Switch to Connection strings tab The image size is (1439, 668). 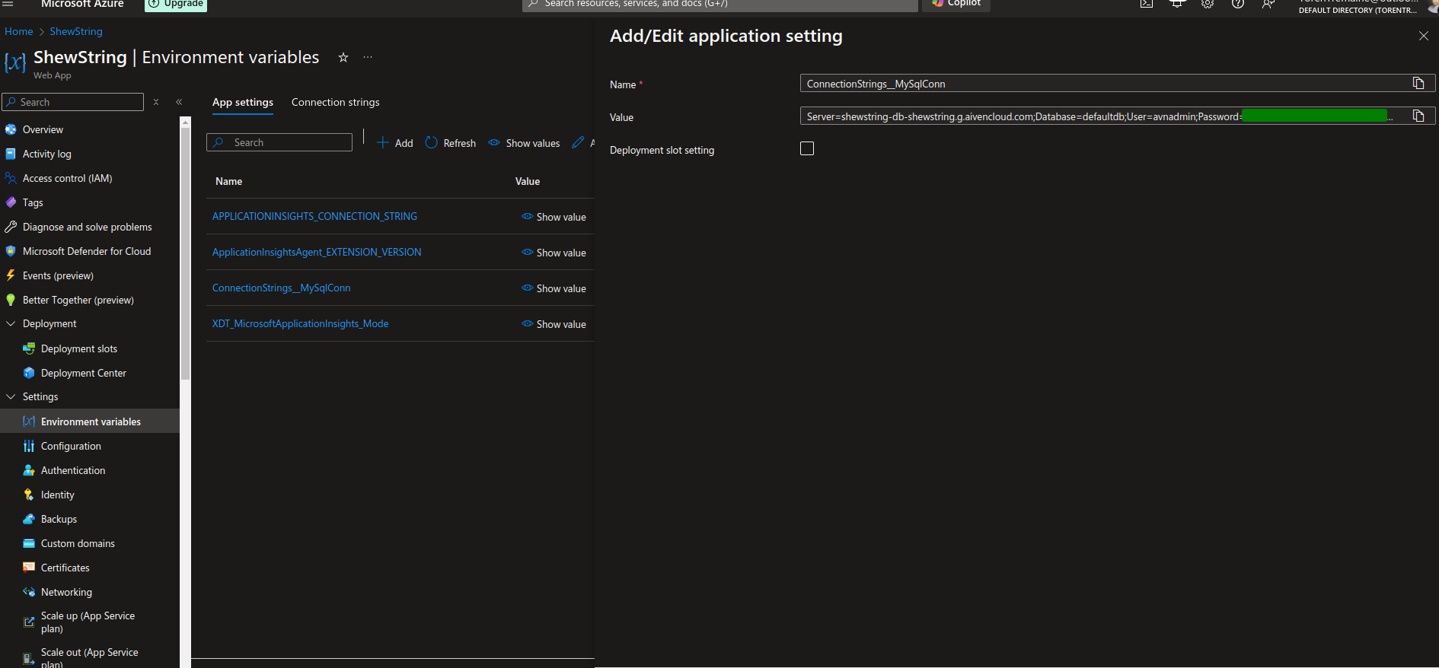[x=335, y=102]
